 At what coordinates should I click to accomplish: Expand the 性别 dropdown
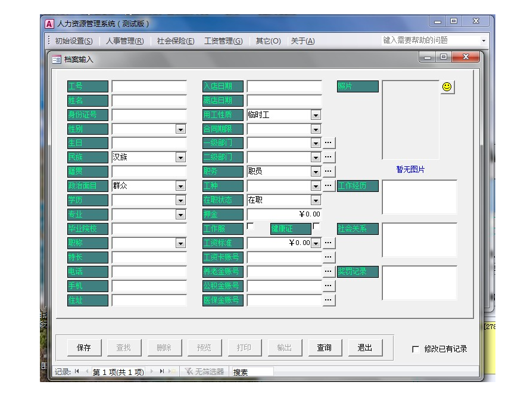click(x=180, y=129)
